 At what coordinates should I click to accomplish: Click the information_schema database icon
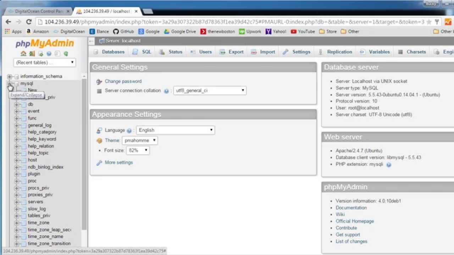point(17,76)
